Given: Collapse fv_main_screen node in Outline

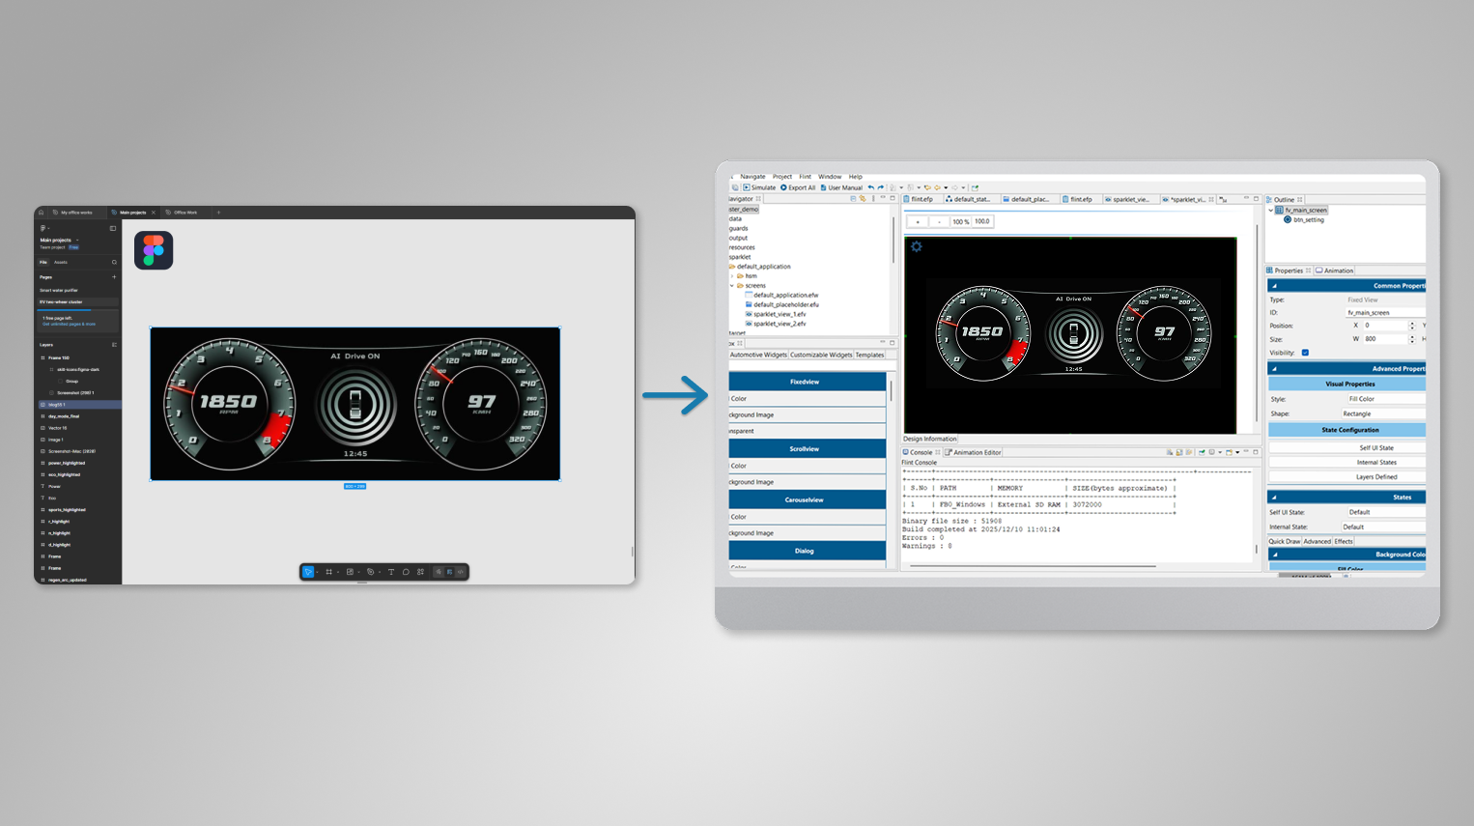Looking at the screenshot, I should pyautogui.click(x=1271, y=210).
